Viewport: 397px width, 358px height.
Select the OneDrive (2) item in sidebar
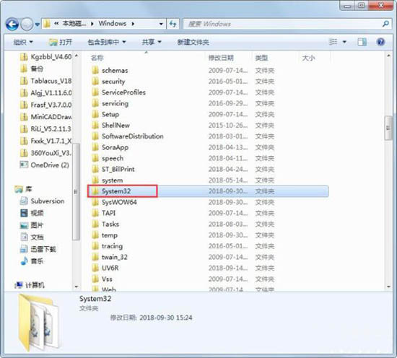pyautogui.click(x=44, y=165)
